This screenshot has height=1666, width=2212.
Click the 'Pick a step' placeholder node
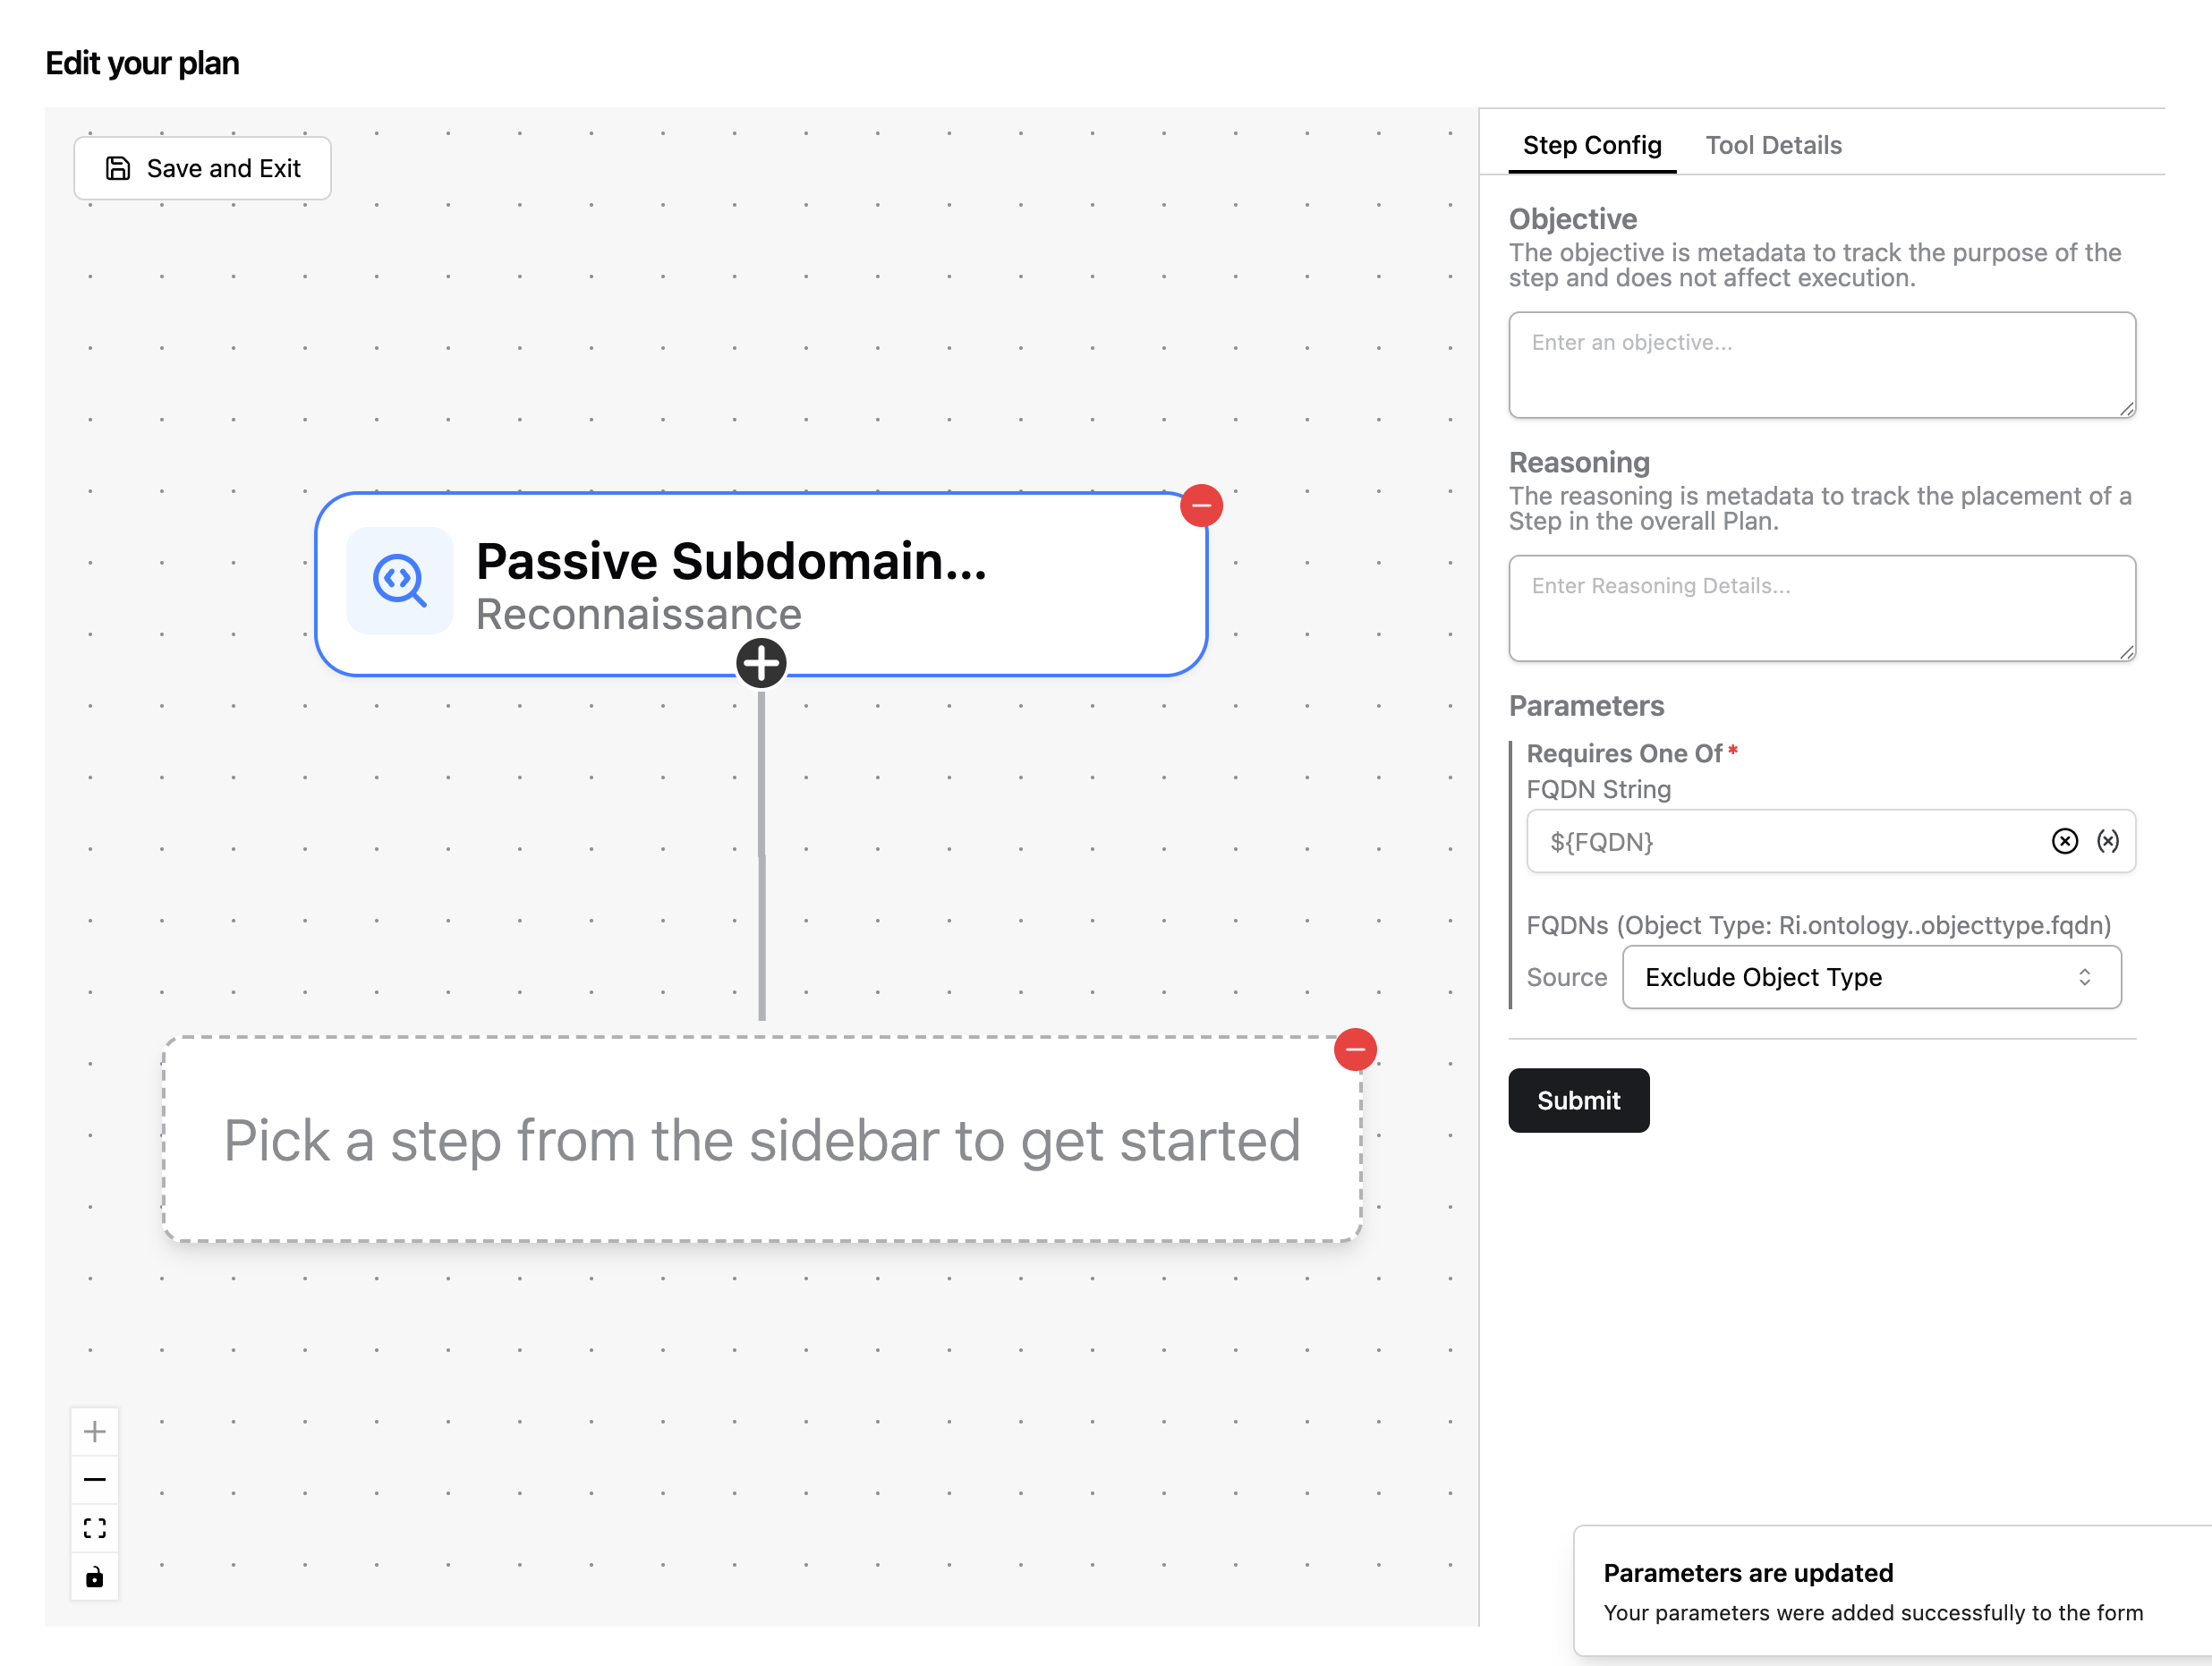tap(762, 1140)
